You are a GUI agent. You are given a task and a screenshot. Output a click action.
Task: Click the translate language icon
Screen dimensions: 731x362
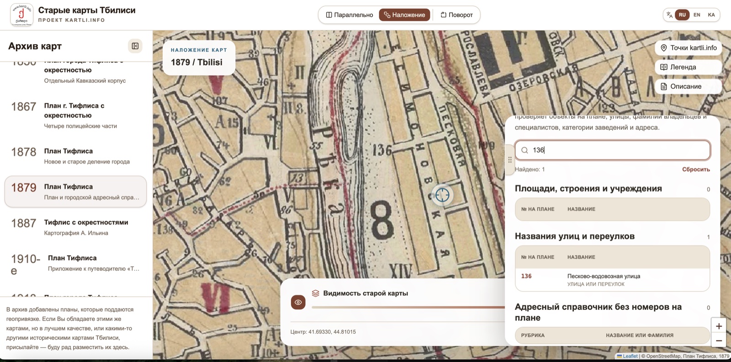[669, 15]
